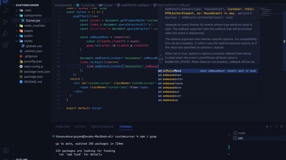Expand the .next folder

pyautogui.click(x=17, y=10)
